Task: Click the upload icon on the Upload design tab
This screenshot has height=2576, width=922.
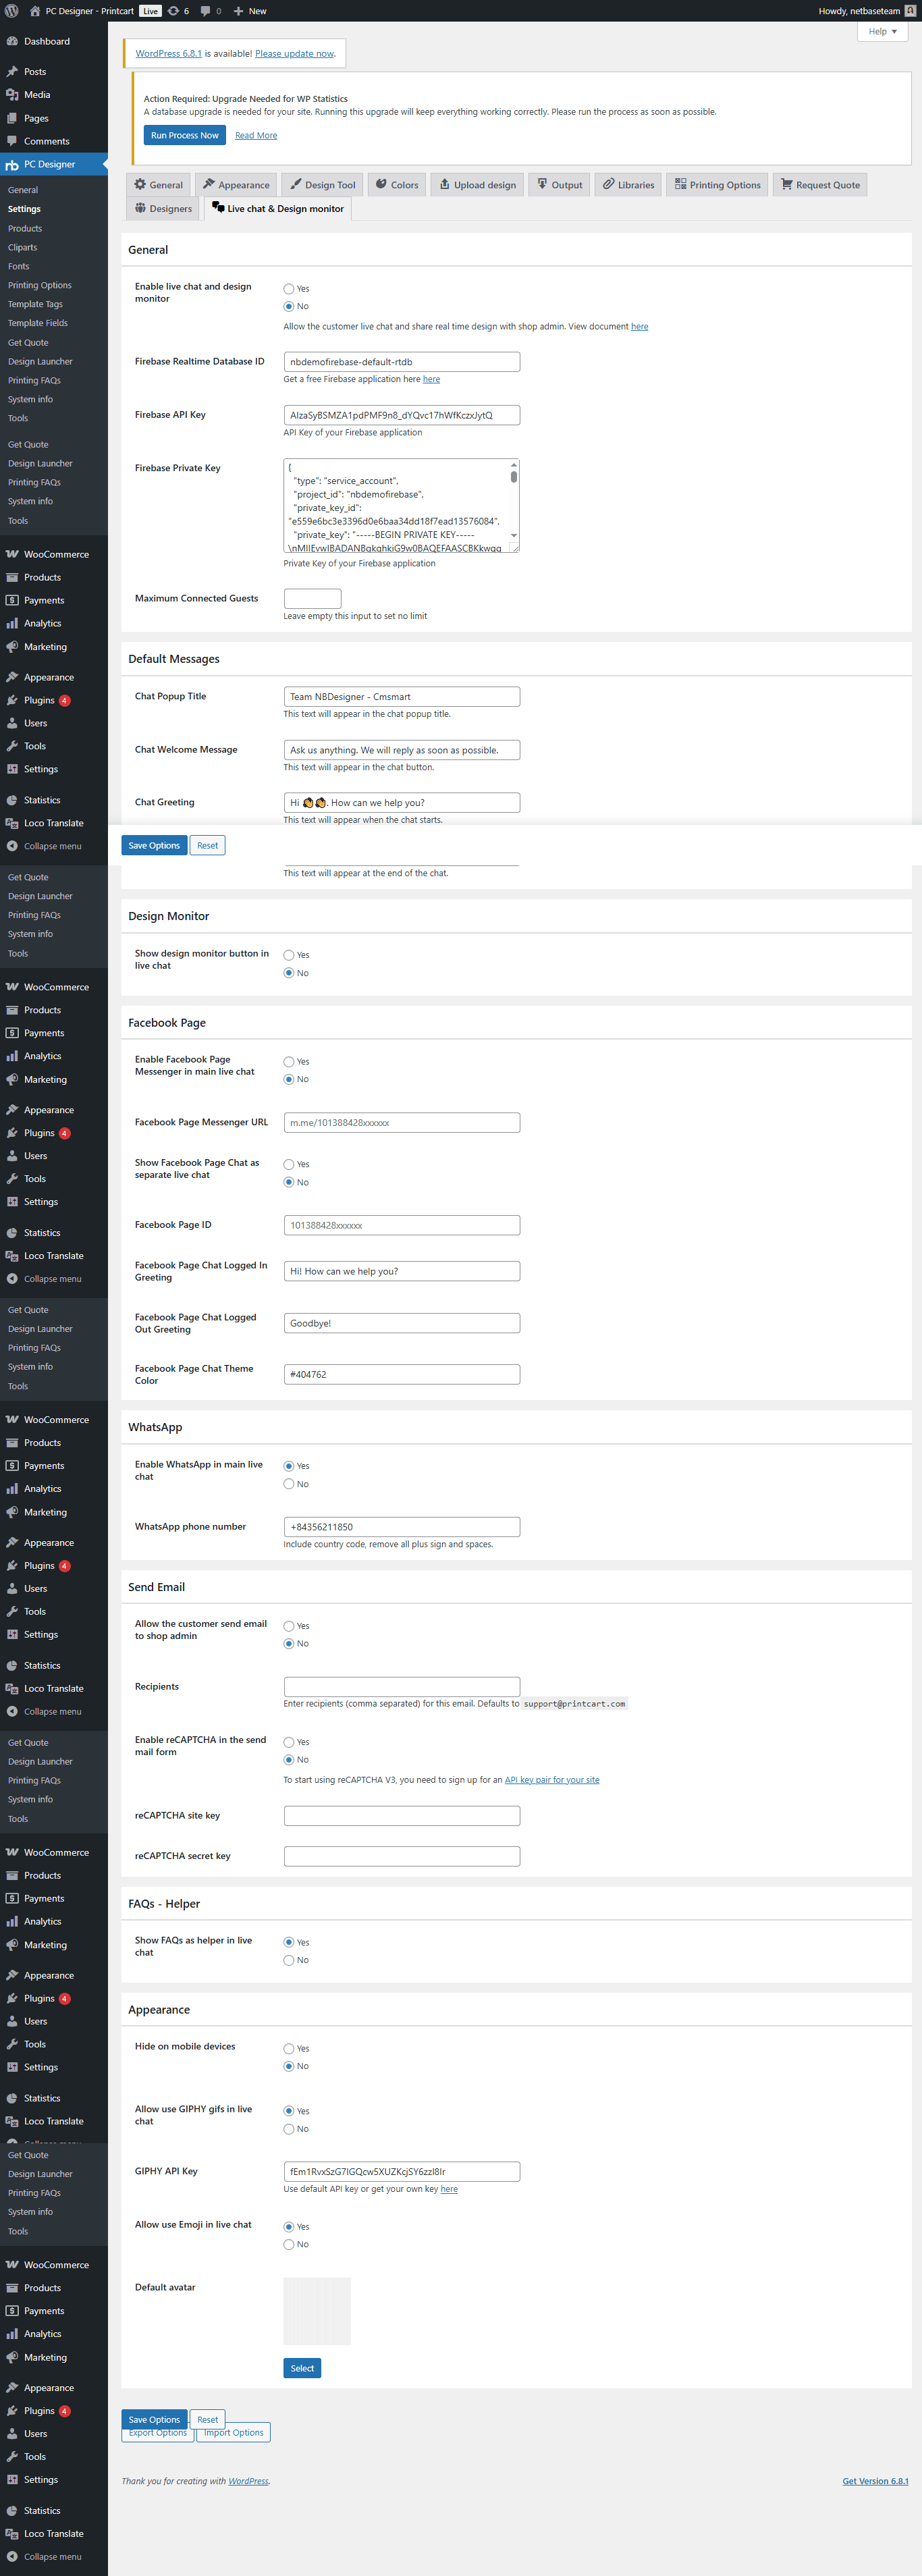Action: 444,184
